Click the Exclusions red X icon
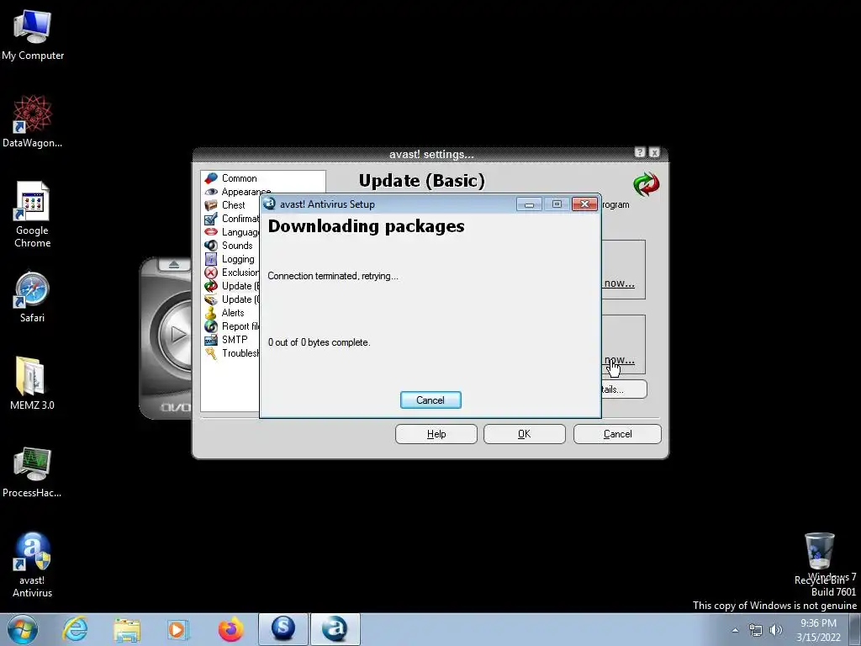The image size is (861, 646). [211, 273]
